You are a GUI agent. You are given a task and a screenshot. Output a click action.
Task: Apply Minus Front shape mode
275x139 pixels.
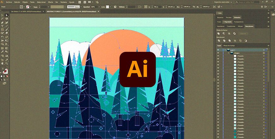pyautogui.click(x=224, y=33)
